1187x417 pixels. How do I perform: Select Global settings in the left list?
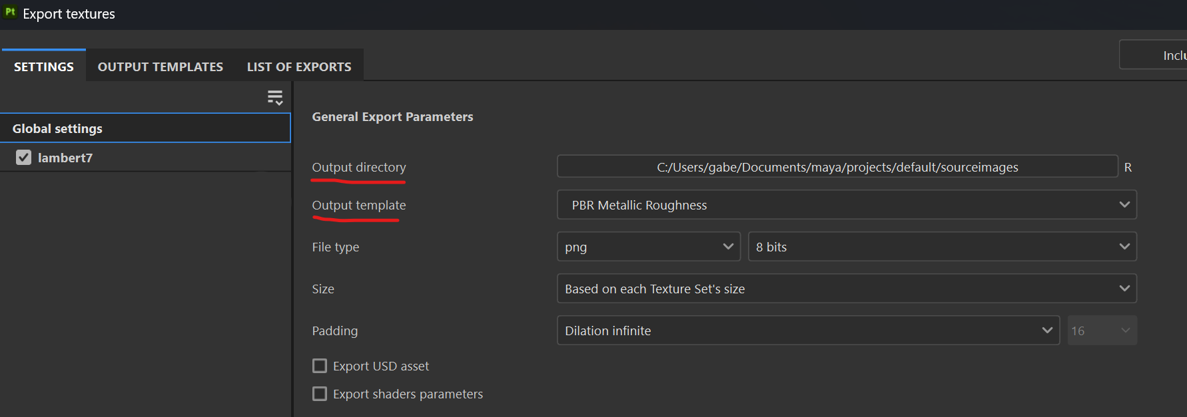pyautogui.click(x=145, y=128)
